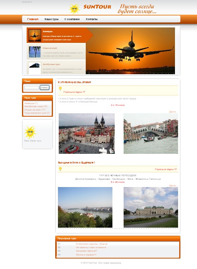This screenshot has width=197, height=269.
Task: Open the Автобусные туры slide title
Action: click(51, 64)
